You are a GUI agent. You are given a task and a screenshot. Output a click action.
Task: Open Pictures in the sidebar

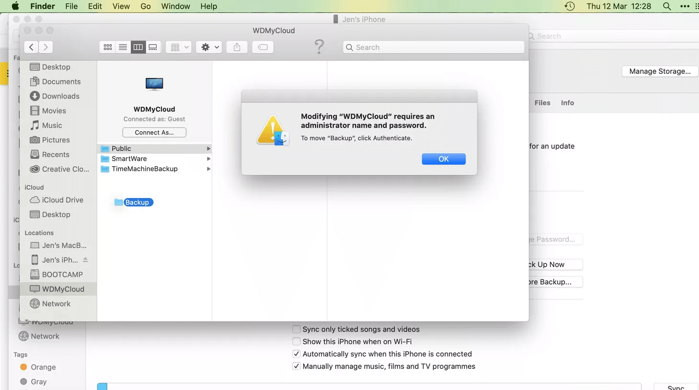pos(50,140)
